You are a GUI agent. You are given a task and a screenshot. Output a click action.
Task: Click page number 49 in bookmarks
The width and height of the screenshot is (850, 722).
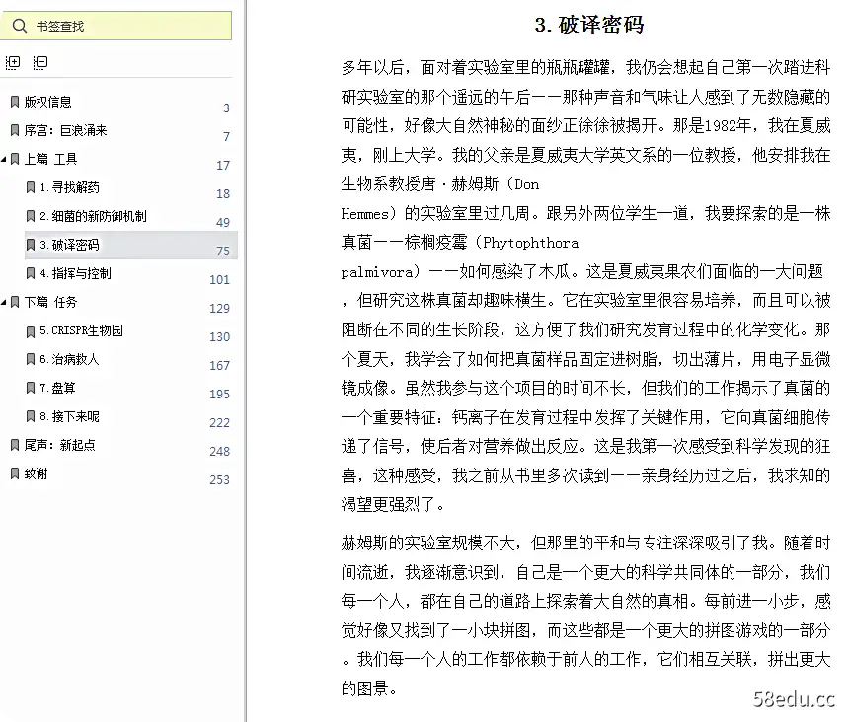223,223
